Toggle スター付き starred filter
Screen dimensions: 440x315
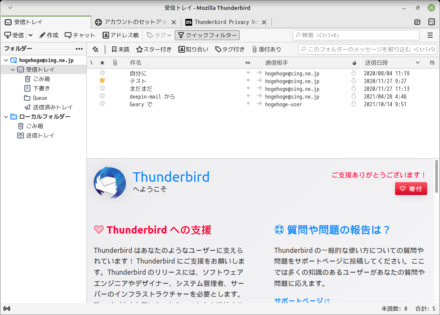pyautogui.click(x=154, y=49)
